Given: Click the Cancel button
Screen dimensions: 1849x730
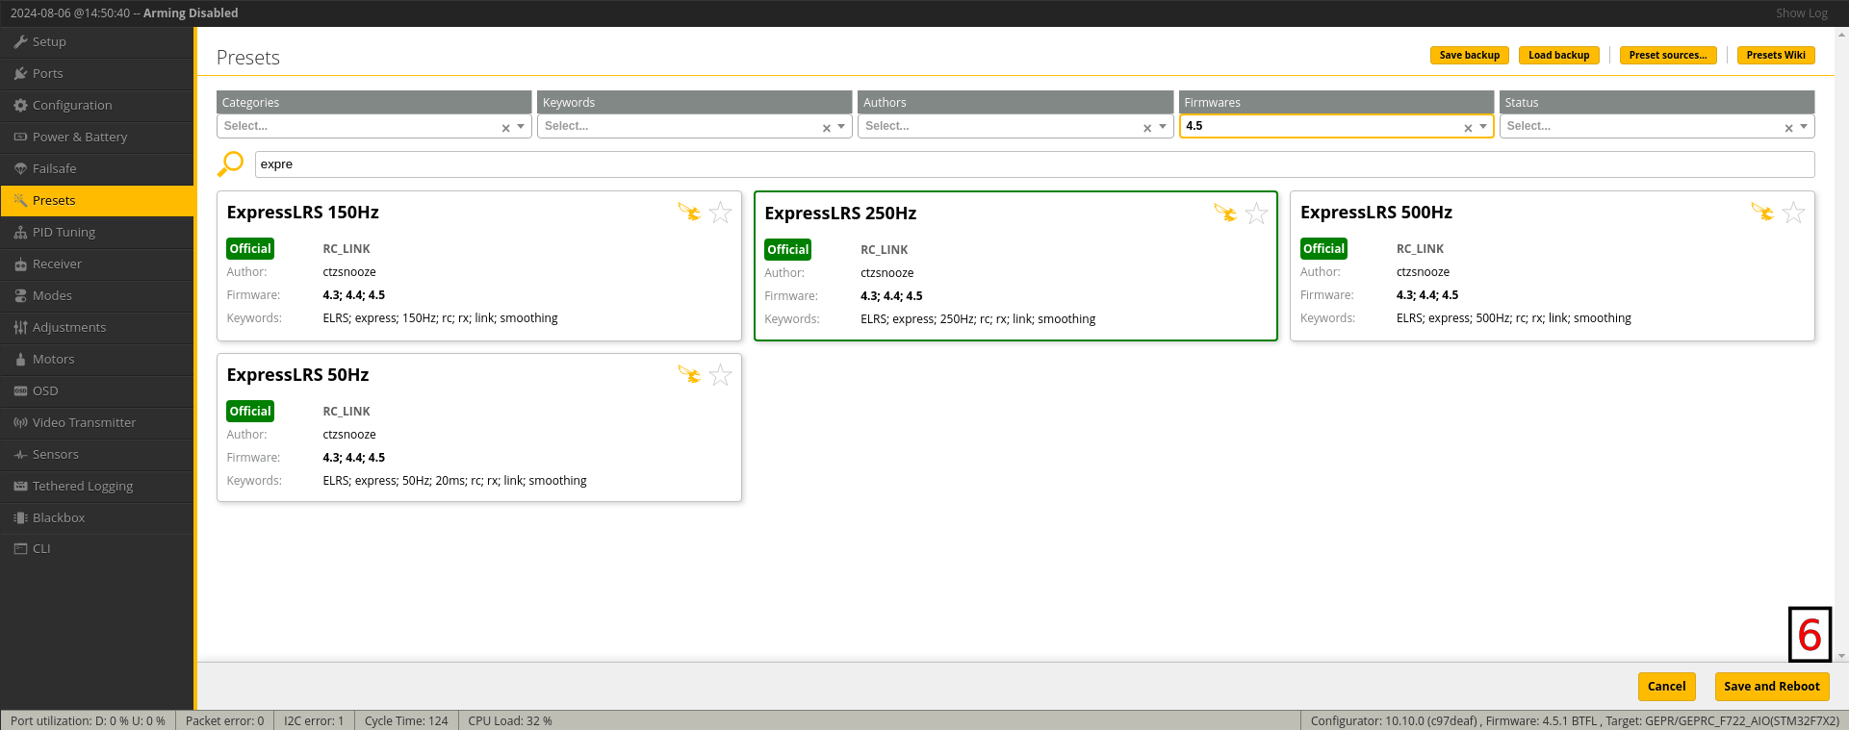Looking at the screenshot, I should pos(1666,687).
